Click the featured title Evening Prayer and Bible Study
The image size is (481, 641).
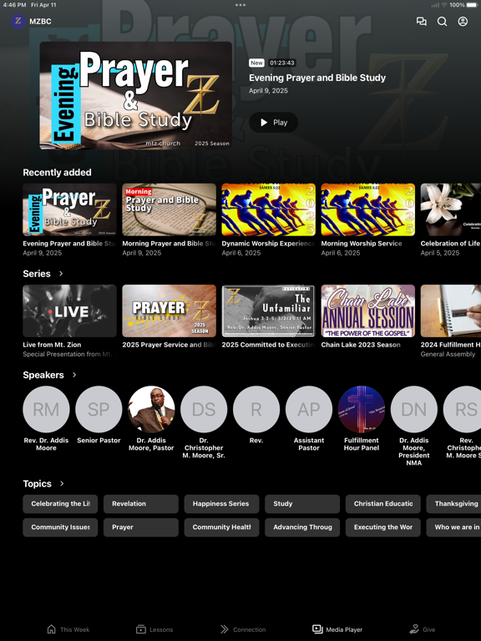coord(317,78)
